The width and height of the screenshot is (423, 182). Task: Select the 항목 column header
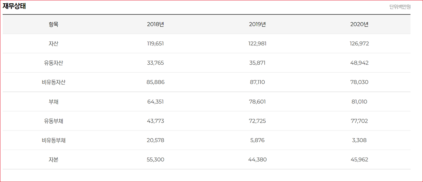54,24
